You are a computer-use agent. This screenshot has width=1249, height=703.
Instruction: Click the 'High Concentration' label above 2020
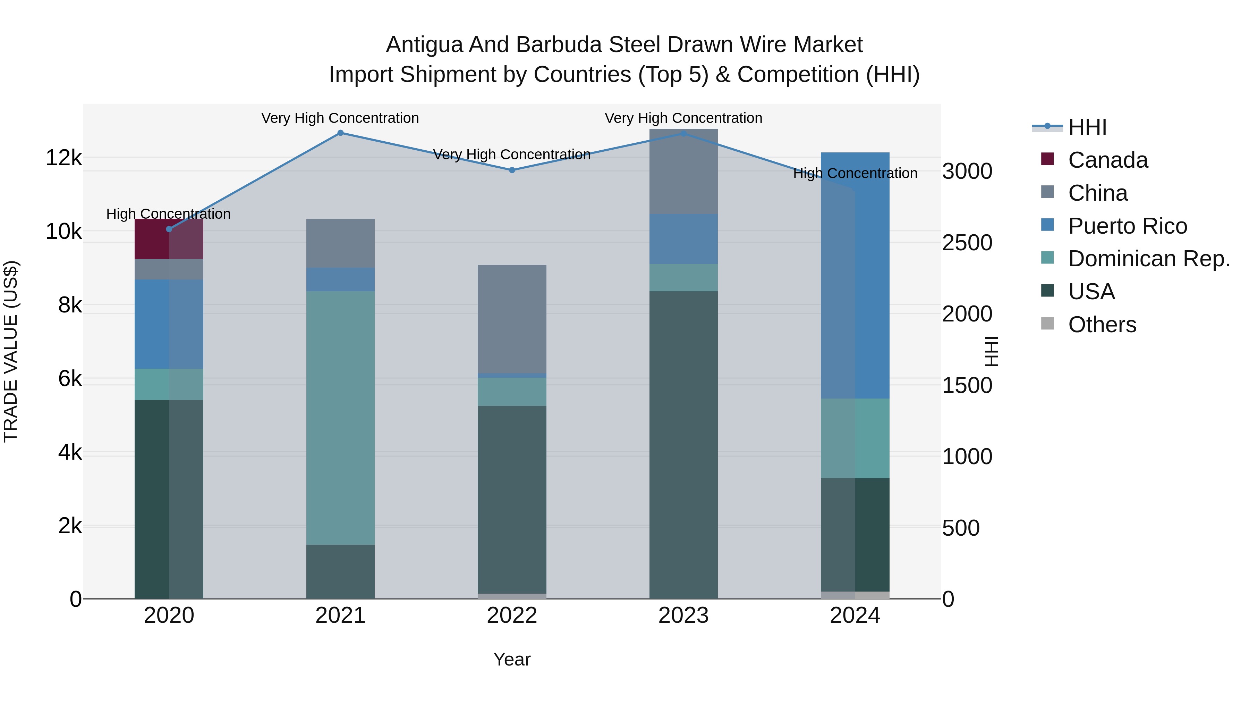tap(168, 214)
